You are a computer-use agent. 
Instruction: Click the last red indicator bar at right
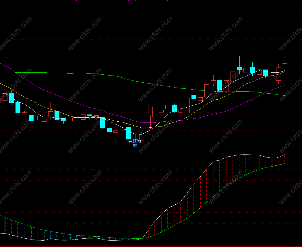285,159
